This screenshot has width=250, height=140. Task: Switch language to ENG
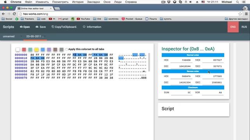point(233,27)
